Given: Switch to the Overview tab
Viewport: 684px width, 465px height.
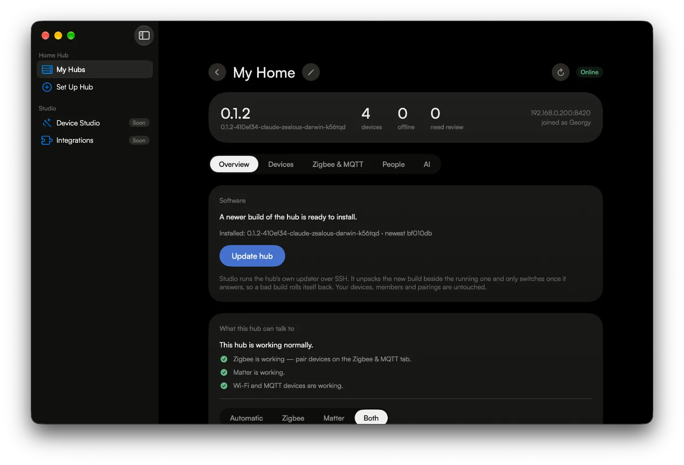Looking at the screenshot, I should coord(234,164).
